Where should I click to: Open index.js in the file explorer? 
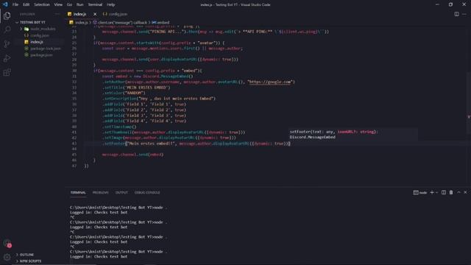click(37, 42)
